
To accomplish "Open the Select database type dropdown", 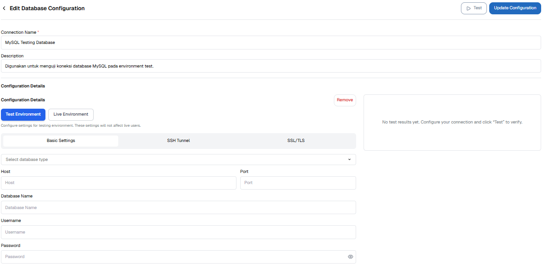I will 179,160.
